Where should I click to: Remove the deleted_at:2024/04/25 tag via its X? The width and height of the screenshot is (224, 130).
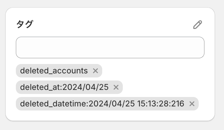pyautogui.click(x=116, y=87)
